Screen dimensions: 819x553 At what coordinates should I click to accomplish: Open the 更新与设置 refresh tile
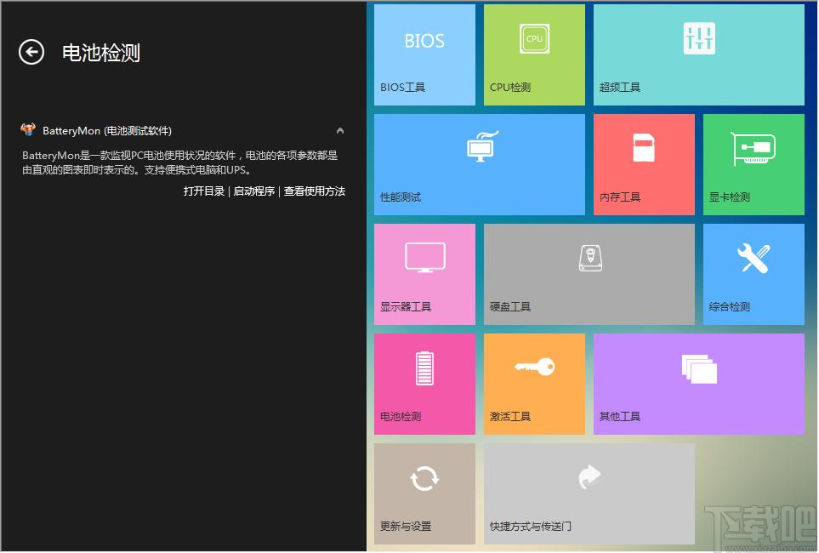tap(424, 493)
